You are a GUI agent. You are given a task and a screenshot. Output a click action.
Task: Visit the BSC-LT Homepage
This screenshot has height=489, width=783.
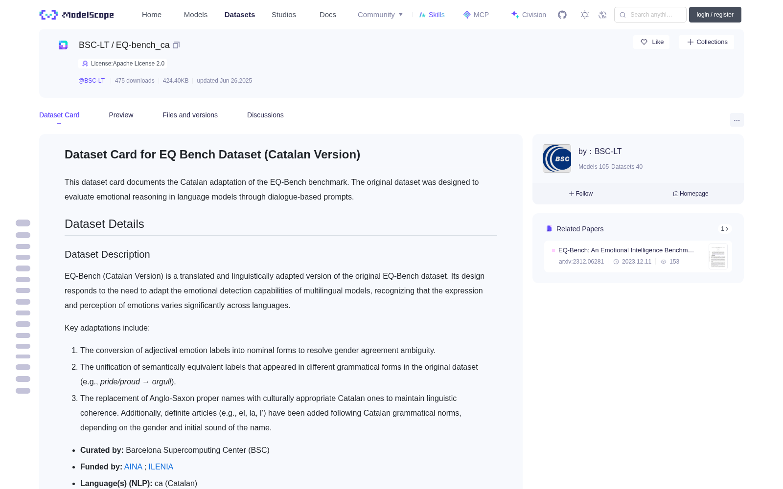[x=691, y=194]
